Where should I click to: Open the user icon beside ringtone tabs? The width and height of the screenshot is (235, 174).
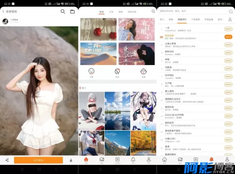230,19
